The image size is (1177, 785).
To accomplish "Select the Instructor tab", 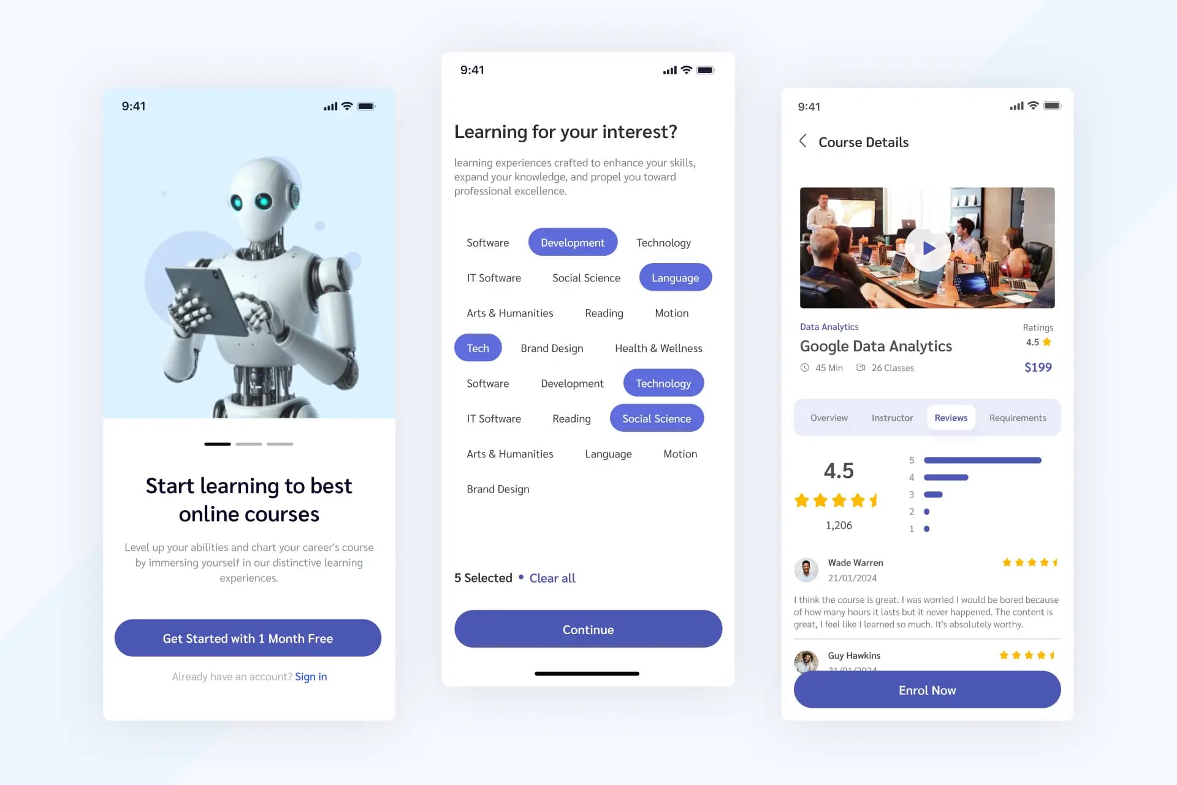I will (x=893, y=417).
